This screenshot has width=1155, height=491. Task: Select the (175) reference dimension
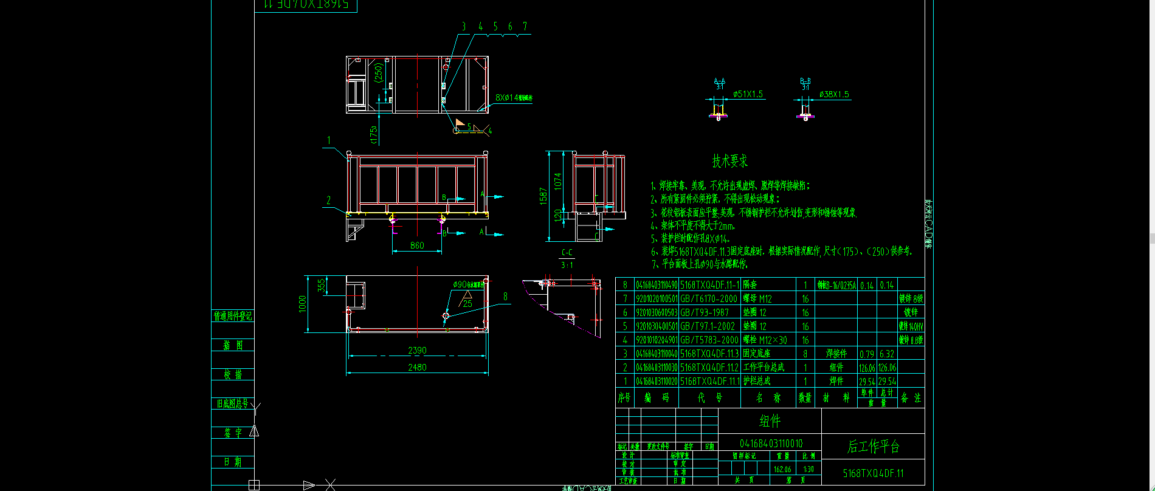[374, 134]
